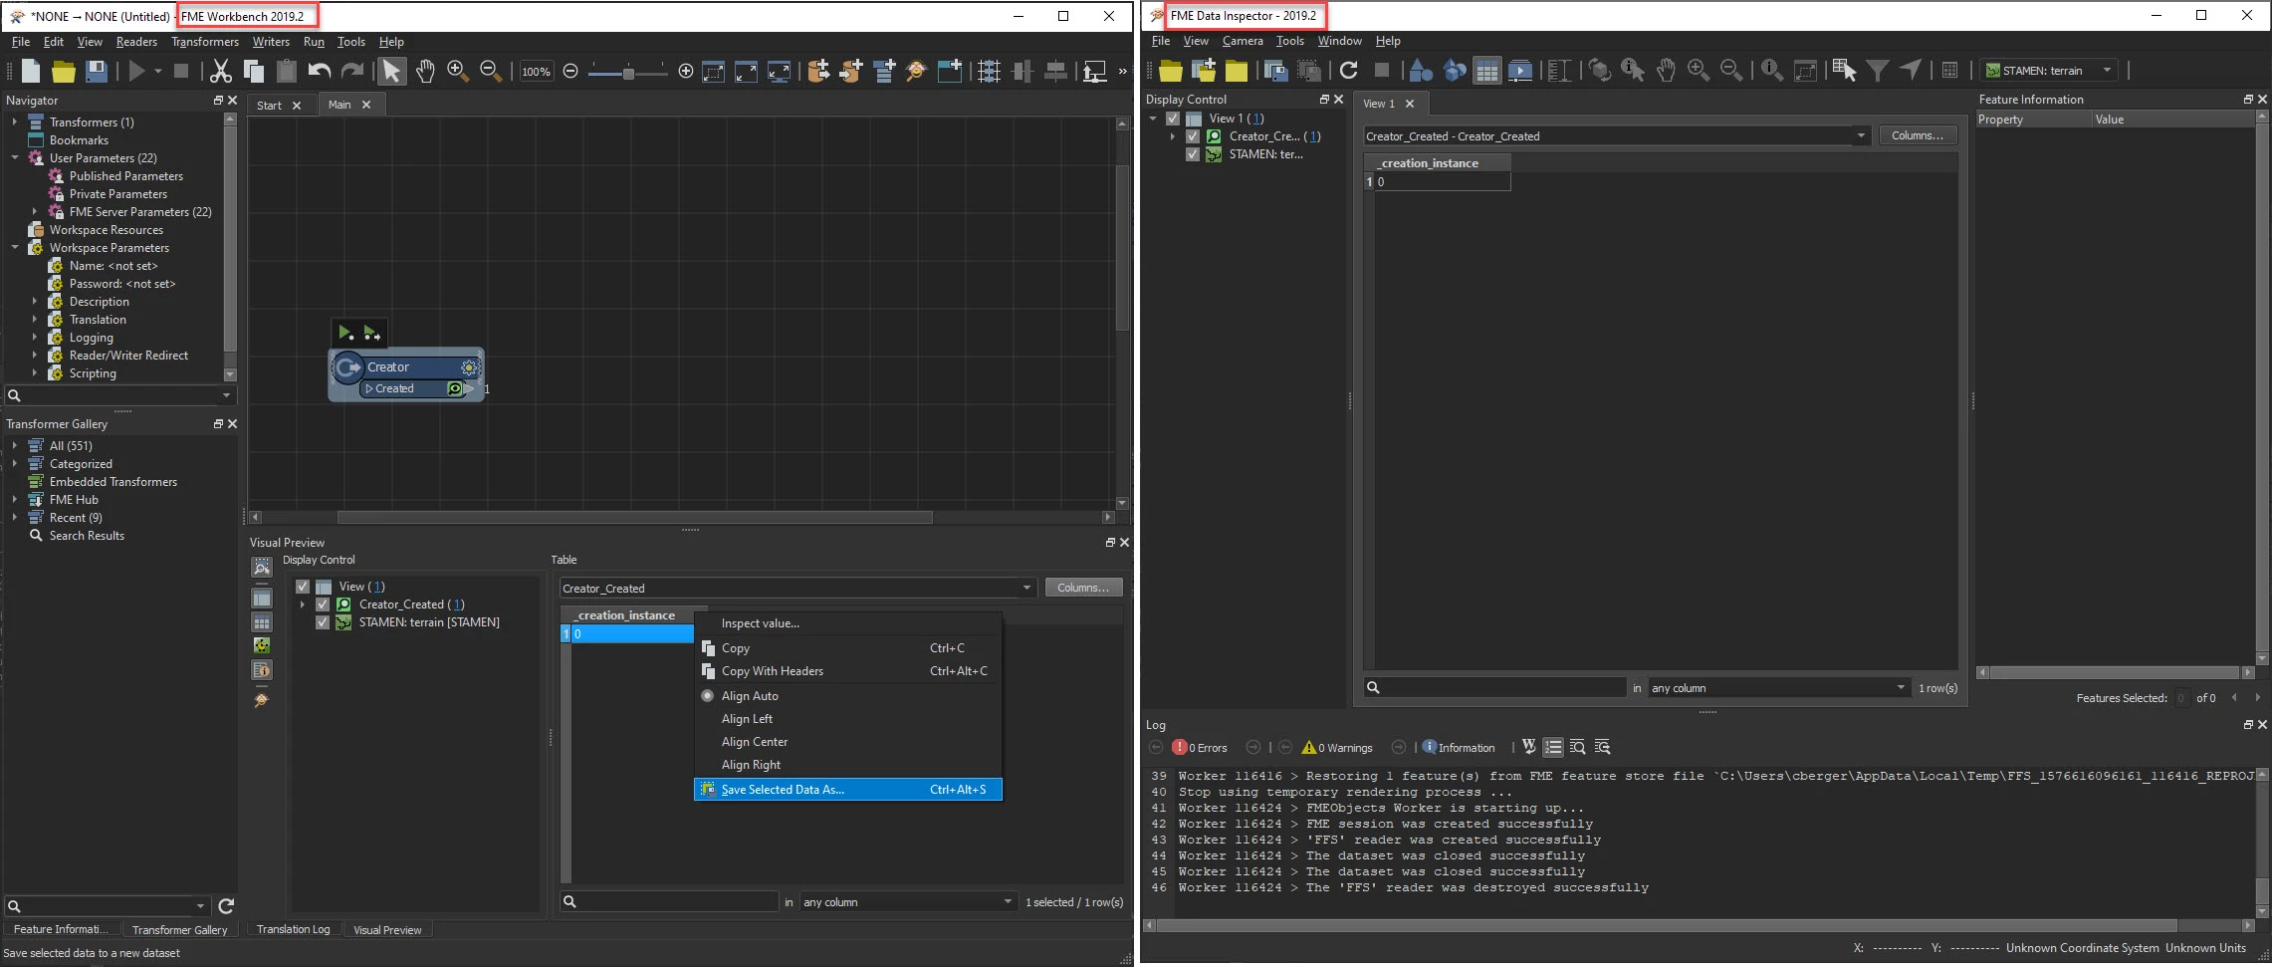Image resolution: width=2272 pixels, height=967 pixels.
Task: Click the Workbench canvas zoom slider handle
Action: [x=628, y=72]
